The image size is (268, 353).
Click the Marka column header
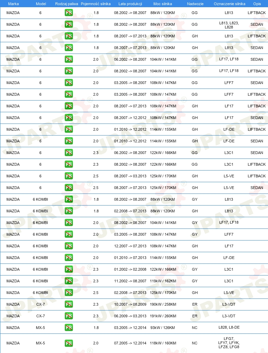coord(13,4)
